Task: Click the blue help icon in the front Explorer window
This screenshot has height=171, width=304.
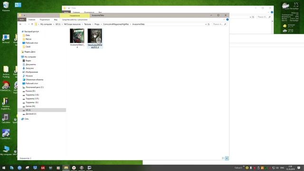Action: pyautogui.click(x=228, y=19)
